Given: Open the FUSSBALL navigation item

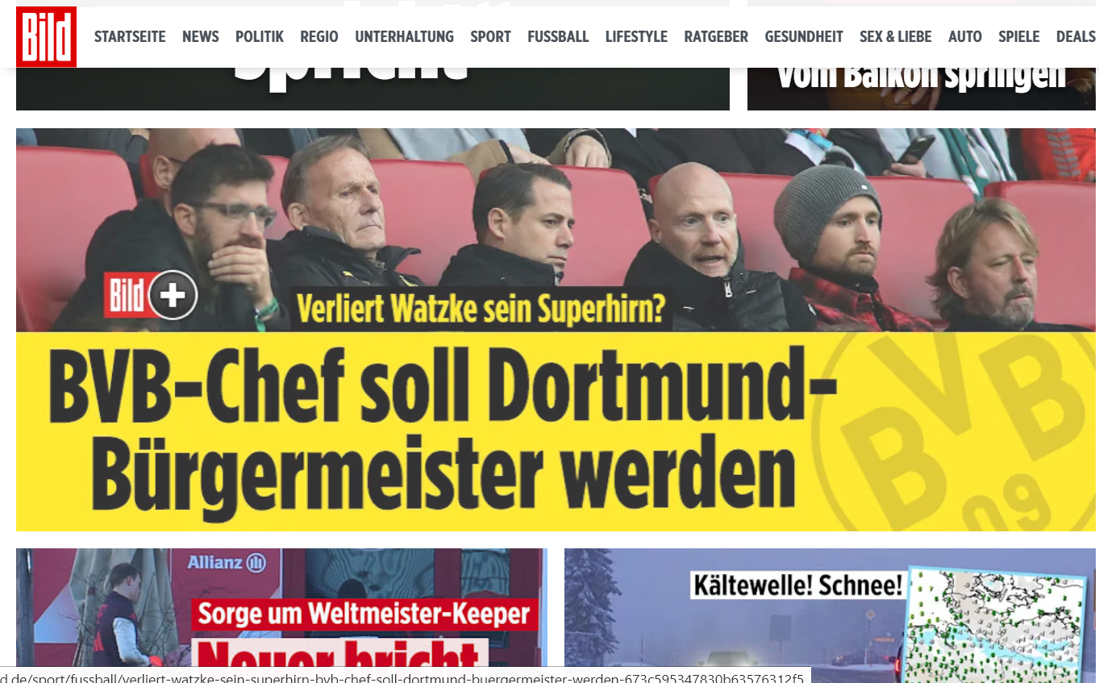Looking at the screenshot, I should [558, 36].
